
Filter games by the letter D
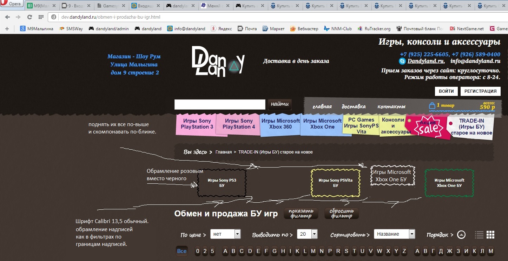pos(250,251)
